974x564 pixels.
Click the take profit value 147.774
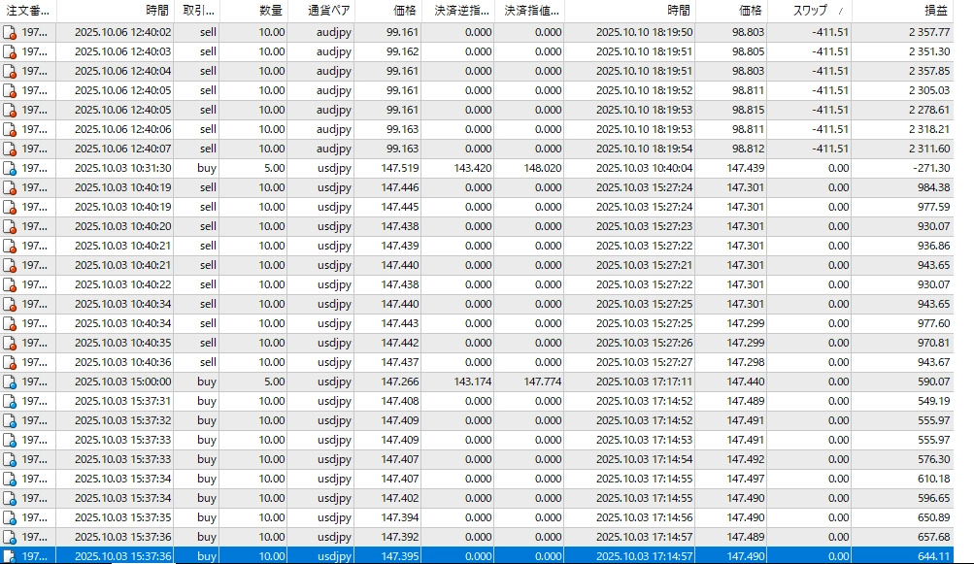pos(542,382)
